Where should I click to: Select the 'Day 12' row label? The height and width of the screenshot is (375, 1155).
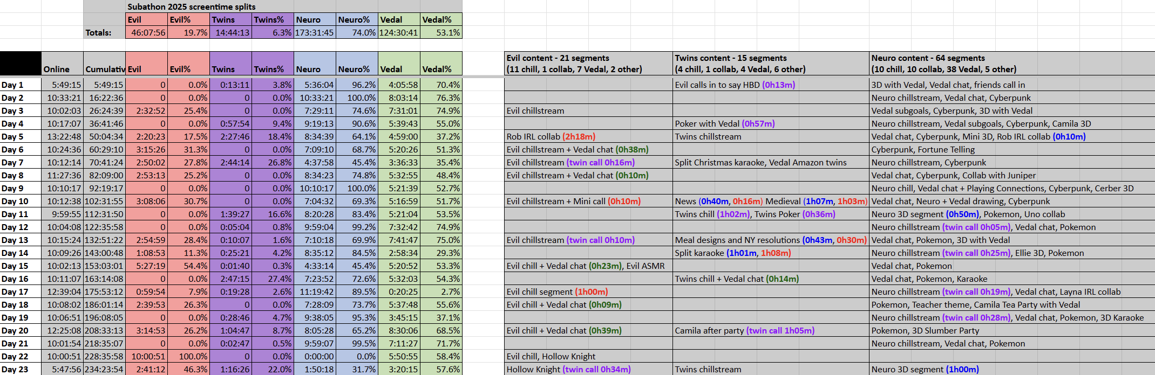point(21,227)
